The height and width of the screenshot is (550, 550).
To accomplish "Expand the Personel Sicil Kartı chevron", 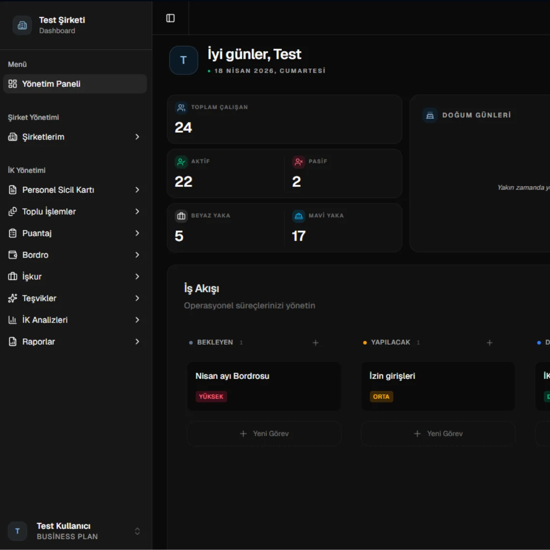I will (x=137, y=190).
